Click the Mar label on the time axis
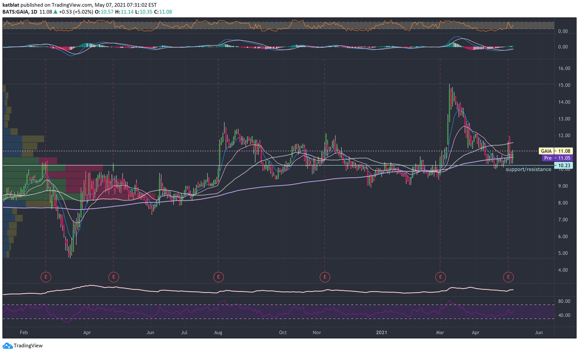The height and width of the screenshot is (353, 579). pos(440,332)
